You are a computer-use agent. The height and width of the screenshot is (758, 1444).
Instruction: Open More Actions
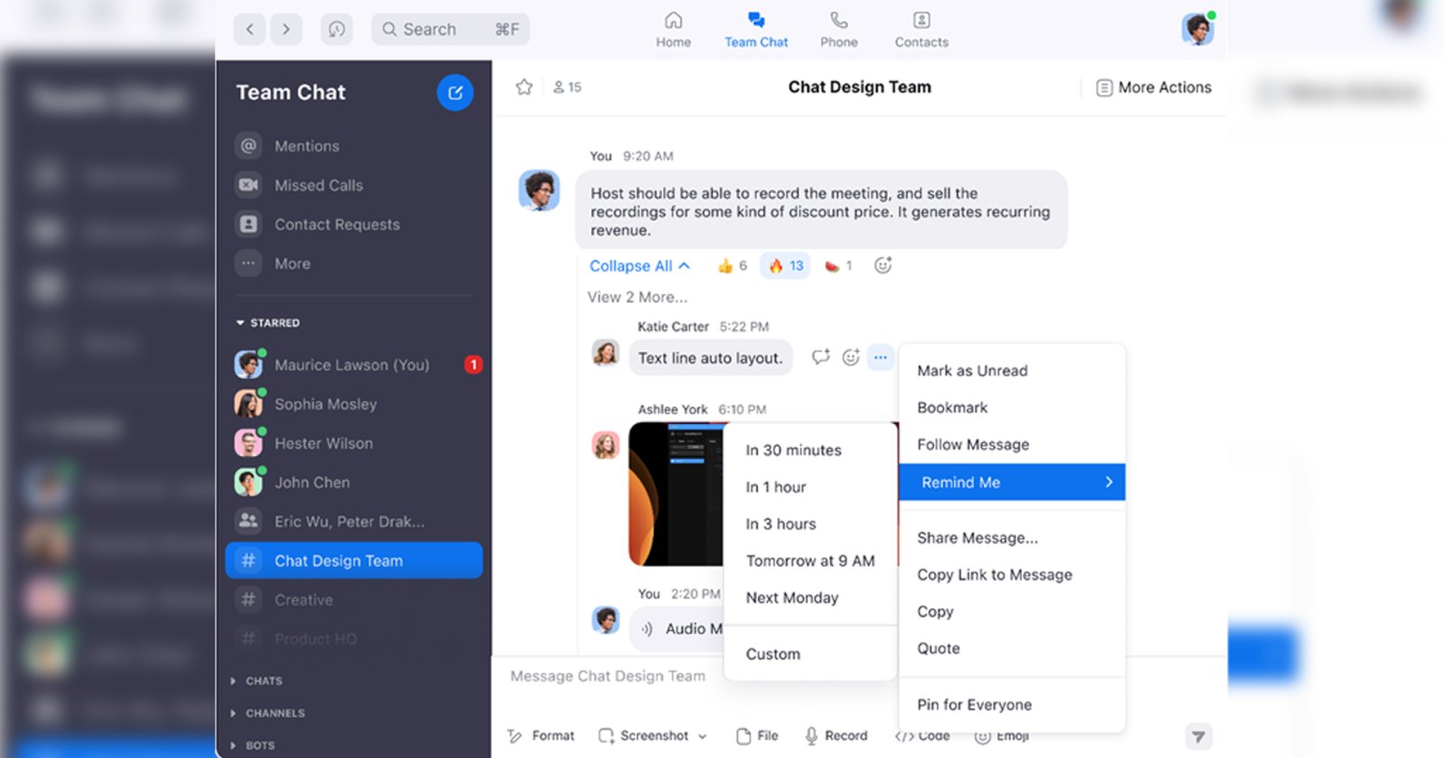pos(1153,88)
